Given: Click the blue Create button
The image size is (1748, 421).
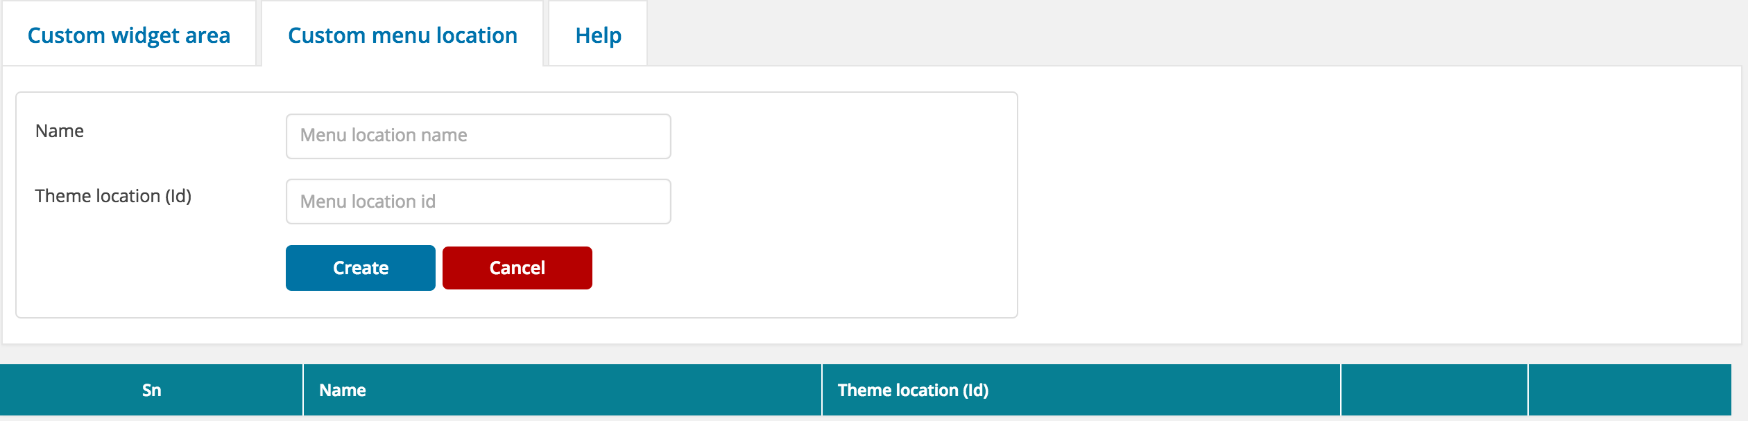Looking at the screenshot, I should point(361,268).
